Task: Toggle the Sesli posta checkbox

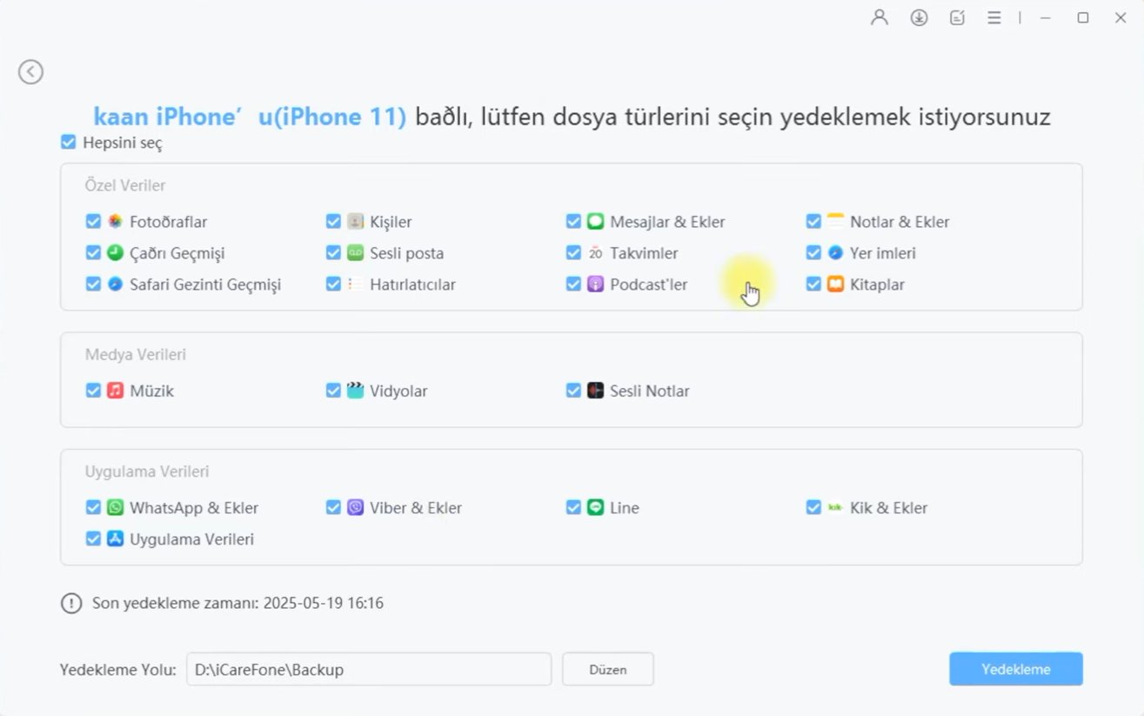Action: coord(333,253)
